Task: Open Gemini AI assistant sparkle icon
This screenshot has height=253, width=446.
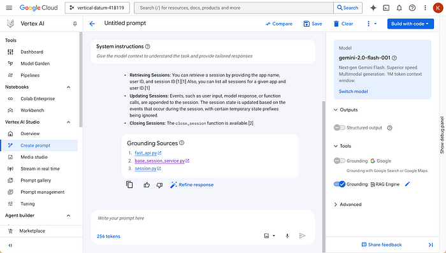Action: (x=373, y=8)
